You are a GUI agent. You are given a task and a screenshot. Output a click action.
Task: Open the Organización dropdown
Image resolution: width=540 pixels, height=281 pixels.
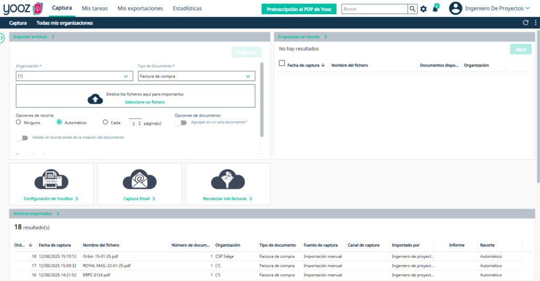[74, 76]
